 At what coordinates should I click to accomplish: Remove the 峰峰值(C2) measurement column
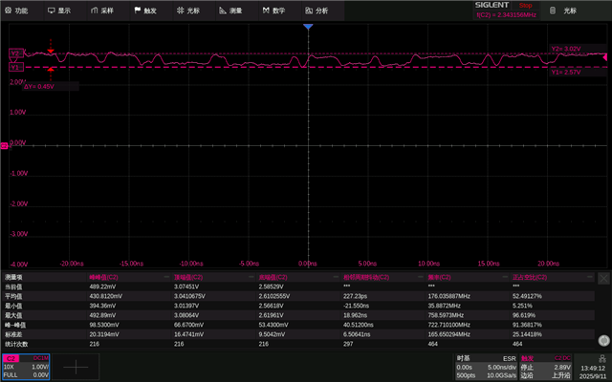coord(166,277)
